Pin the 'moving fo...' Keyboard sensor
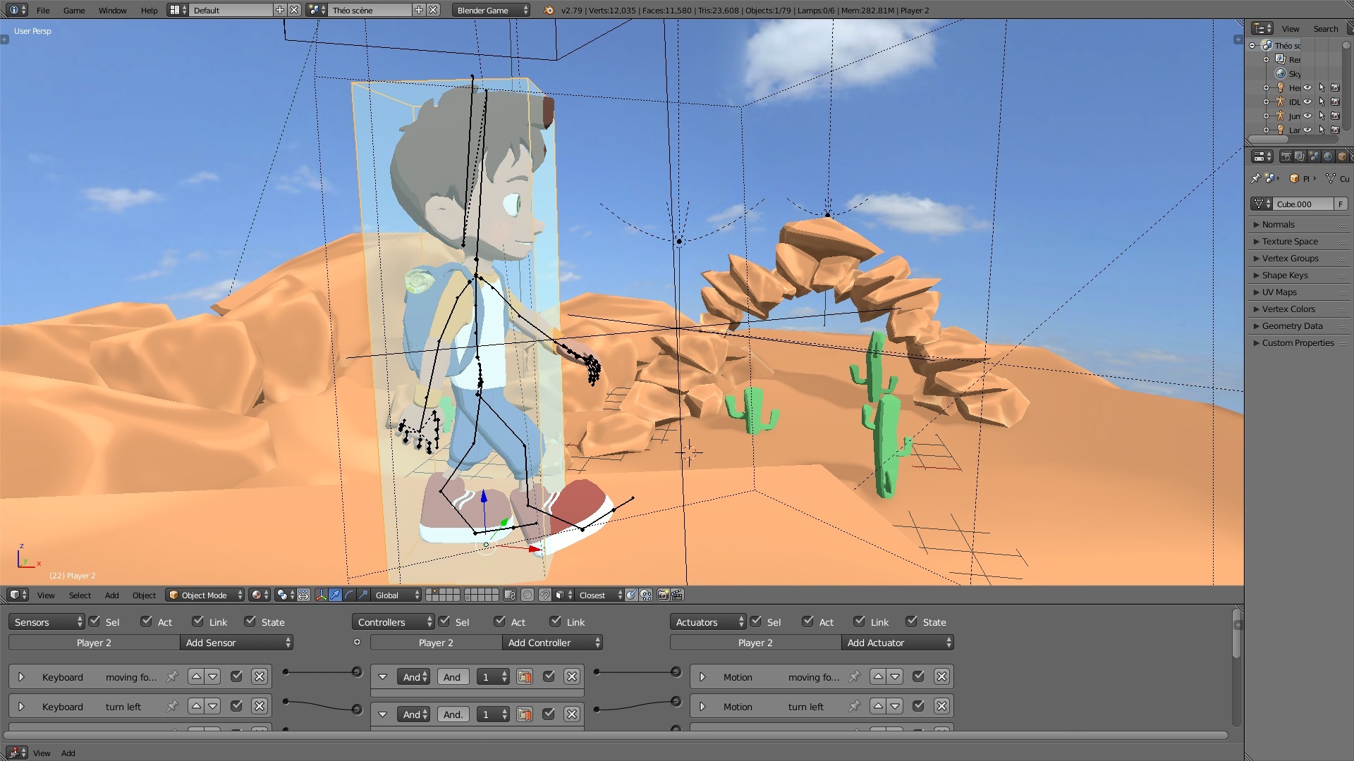The height and width of the screenshot is (761, 1354). (172, 676)
